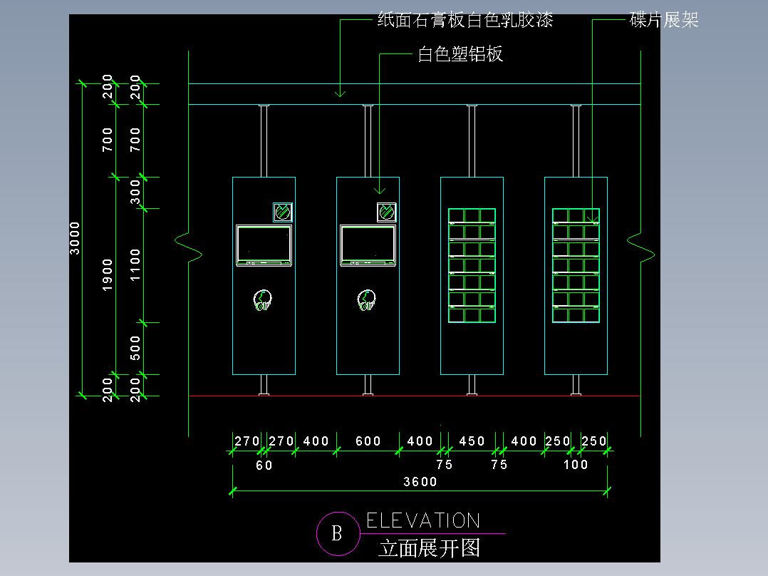Select the square hatched symbol in the leftmost panel
768x576 pixels.
tap(283, 212)
